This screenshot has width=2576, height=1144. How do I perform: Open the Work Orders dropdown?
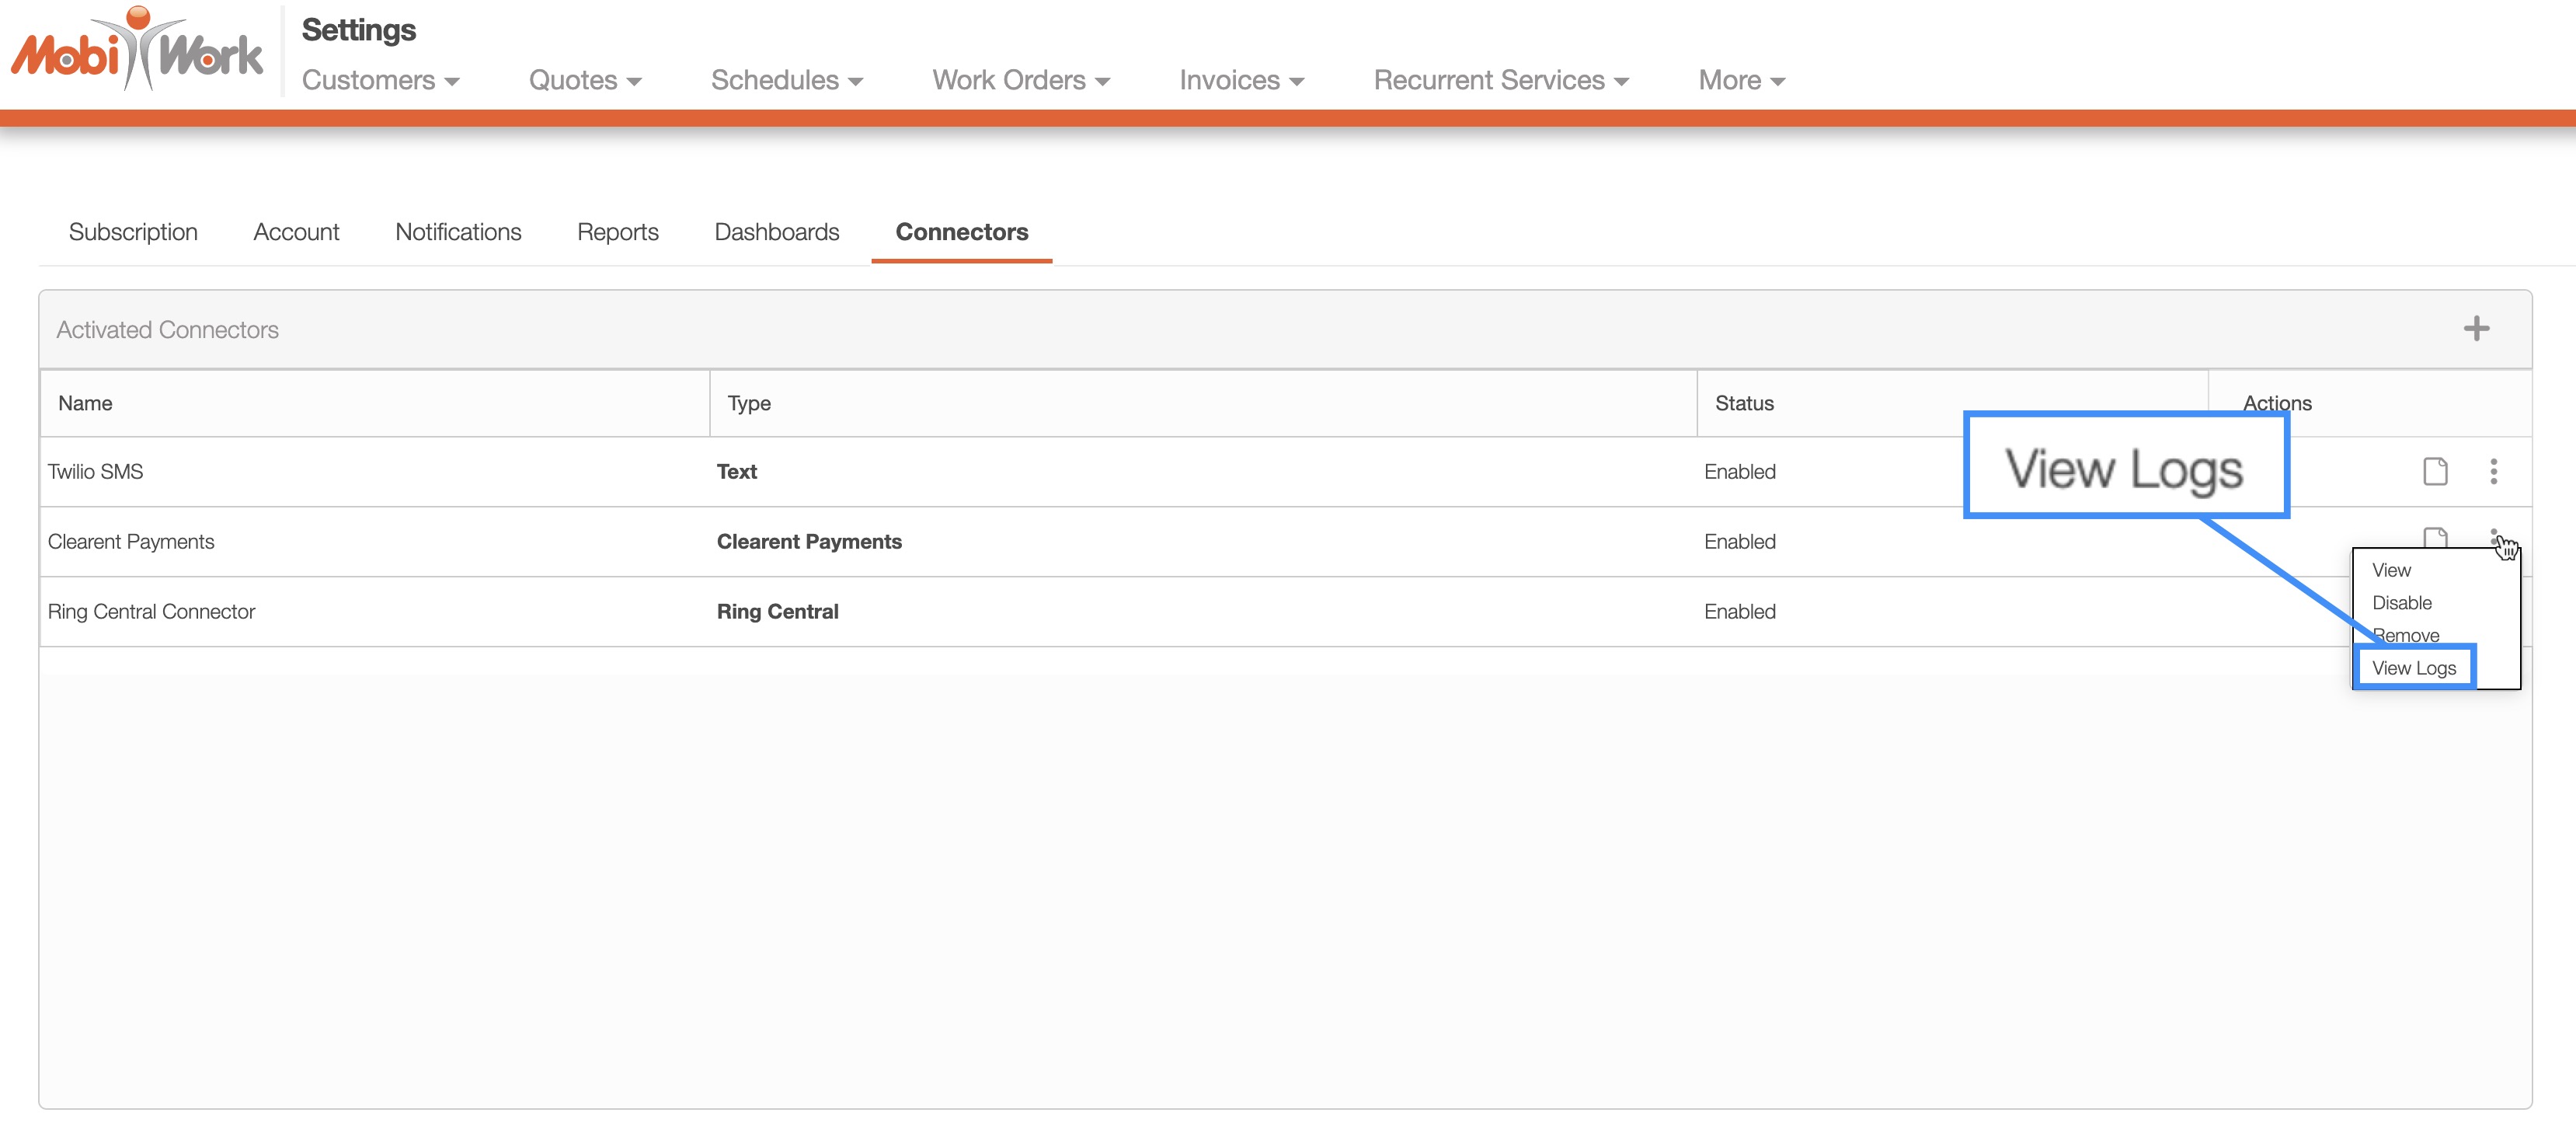click(x=1021, y=80)
